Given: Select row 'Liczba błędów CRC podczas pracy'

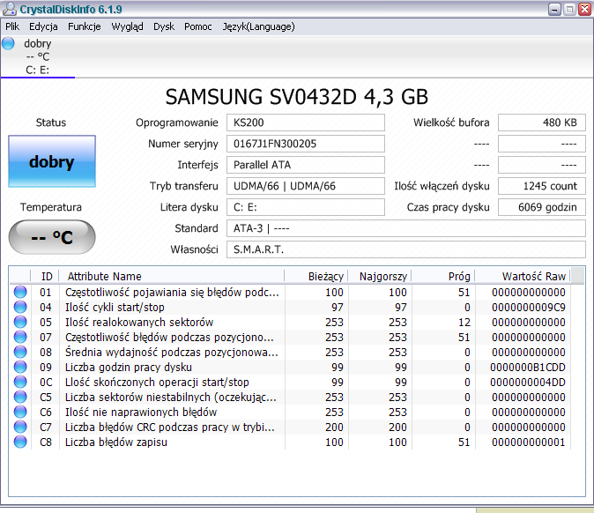Looking at the screenshot, I should 290,427.
